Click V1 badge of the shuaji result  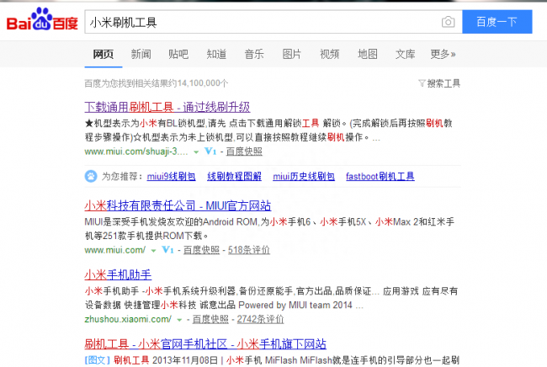(x=210, y=152)
